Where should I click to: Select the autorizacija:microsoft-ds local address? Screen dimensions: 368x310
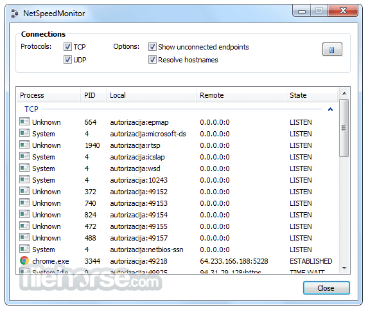click(x=148, y=134)
